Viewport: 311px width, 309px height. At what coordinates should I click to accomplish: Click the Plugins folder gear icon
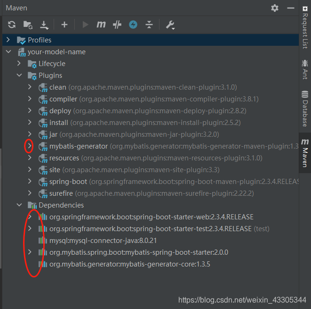click(x=32, y=76)
